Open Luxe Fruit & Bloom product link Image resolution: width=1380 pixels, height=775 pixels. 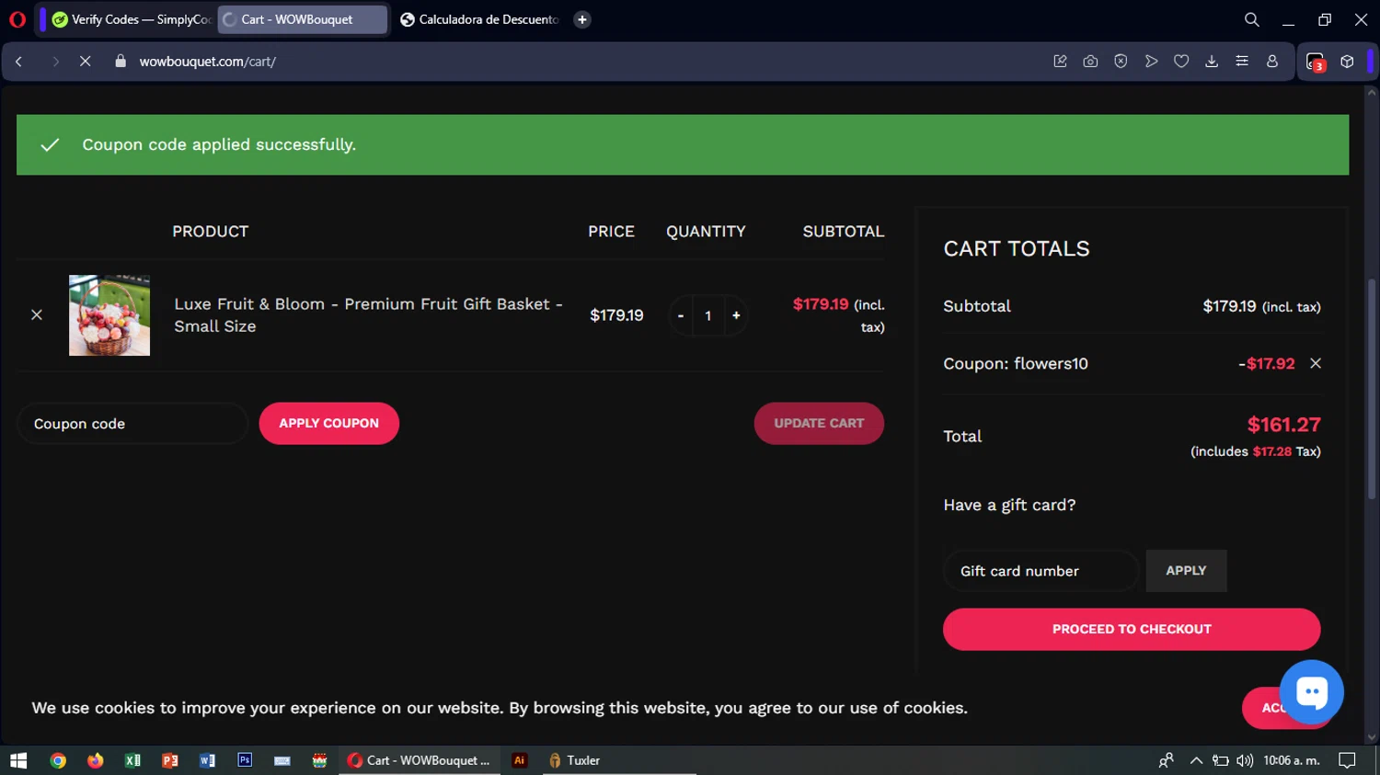pos(368,315)
